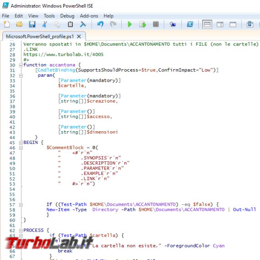Collapse the param block at line 32
Viewport: 260px width, 260px height.
pos(21,76)
